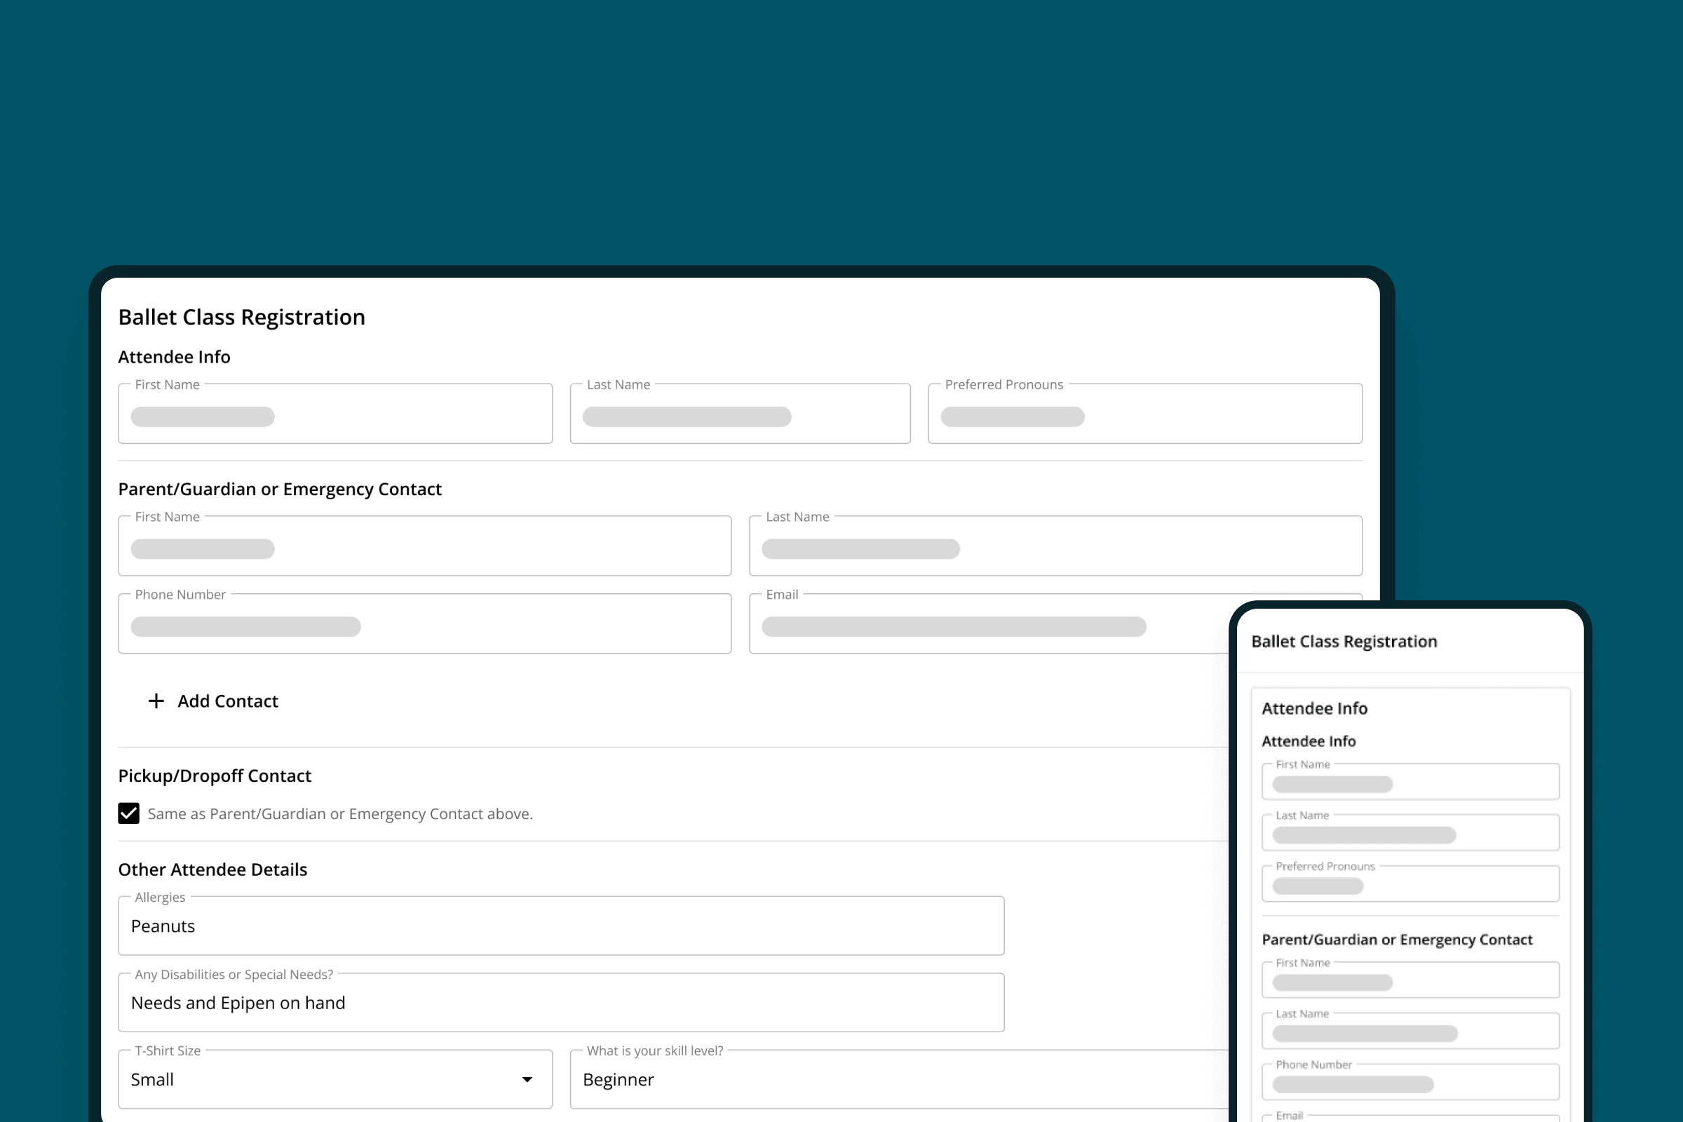Click the Parent/Guardian First Name field on tablet

coord(425,546)
